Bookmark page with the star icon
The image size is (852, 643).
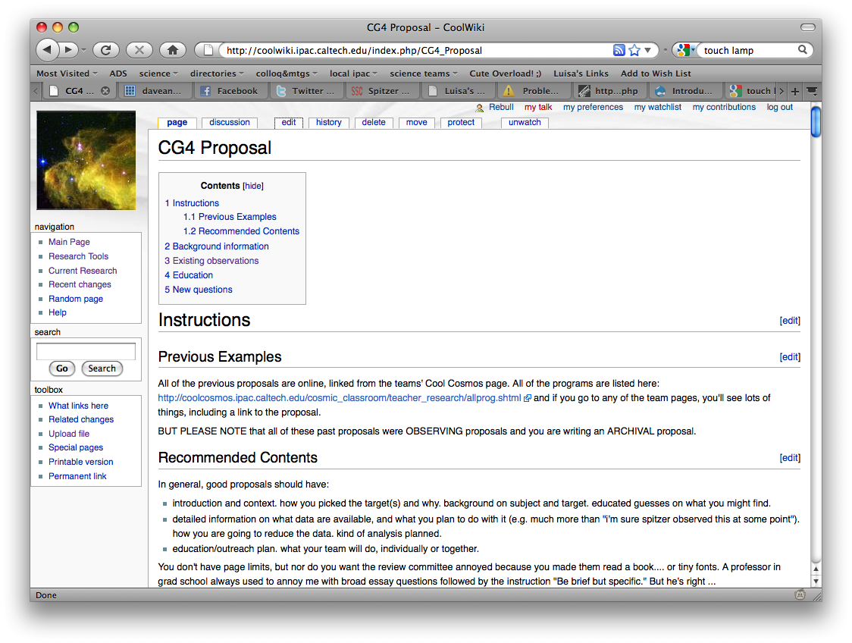click(634, 51)
